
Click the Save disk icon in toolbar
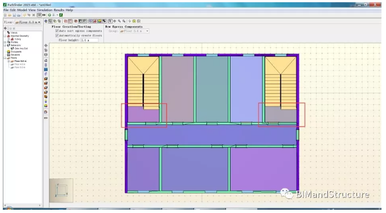(x=15, y=15)
